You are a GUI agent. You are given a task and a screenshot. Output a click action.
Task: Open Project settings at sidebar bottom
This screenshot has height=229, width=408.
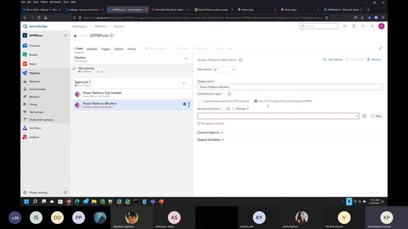tap(38, 192)
